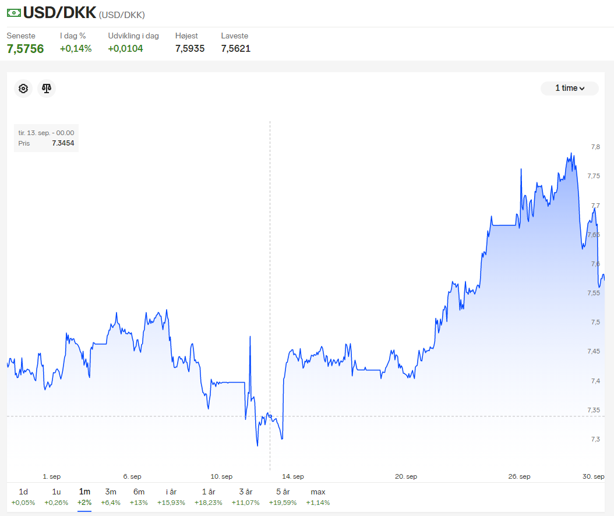Click the '26. sep' axis label
This screenshot has height=516, width=614.
pos(519,476)
